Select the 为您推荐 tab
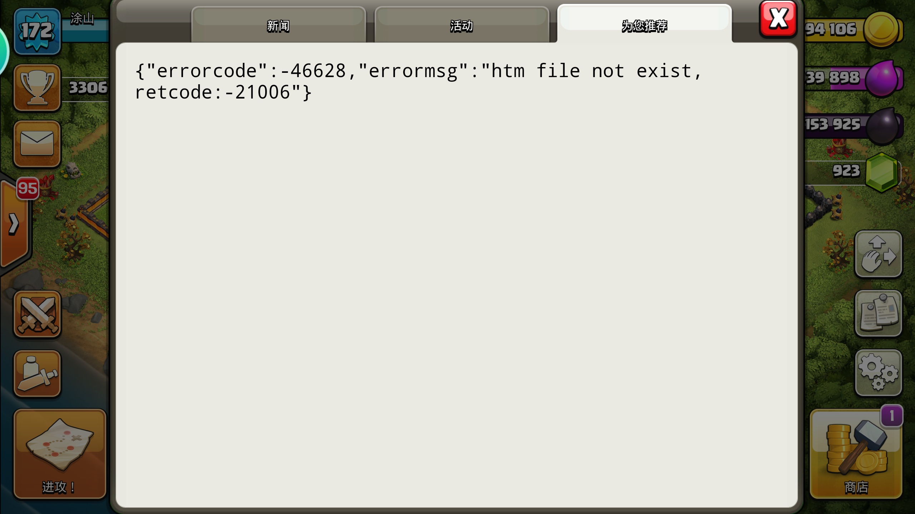Screen dimensions: 915x514 point(644,25)
